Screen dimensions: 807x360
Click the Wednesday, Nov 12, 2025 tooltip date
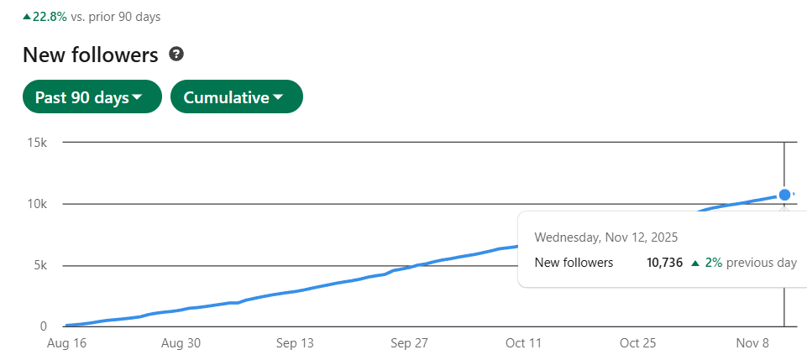(x=606, y=237)
